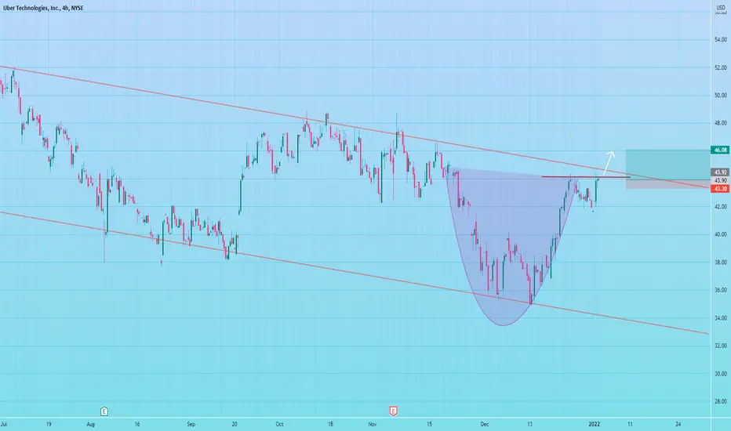Open the red earnings marker near November
Screen dimensions: 731x431
pos(394,411)
